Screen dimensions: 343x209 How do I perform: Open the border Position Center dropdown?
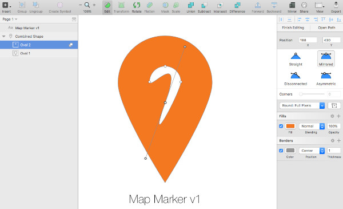(x=312, y=151)
